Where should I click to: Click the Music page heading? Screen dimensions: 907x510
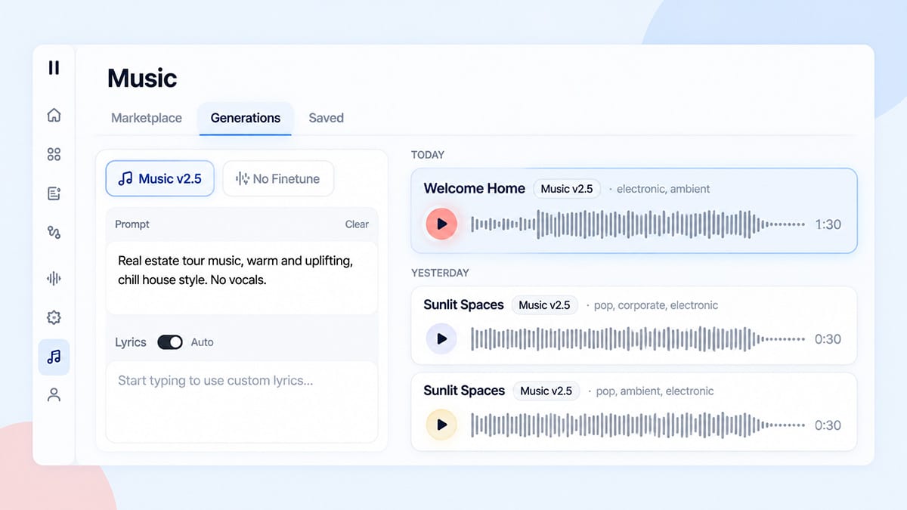[142, 78]
